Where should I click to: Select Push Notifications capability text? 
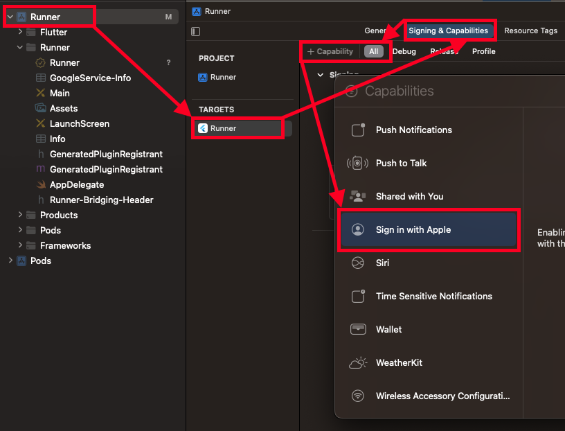[x=413, y=130]
